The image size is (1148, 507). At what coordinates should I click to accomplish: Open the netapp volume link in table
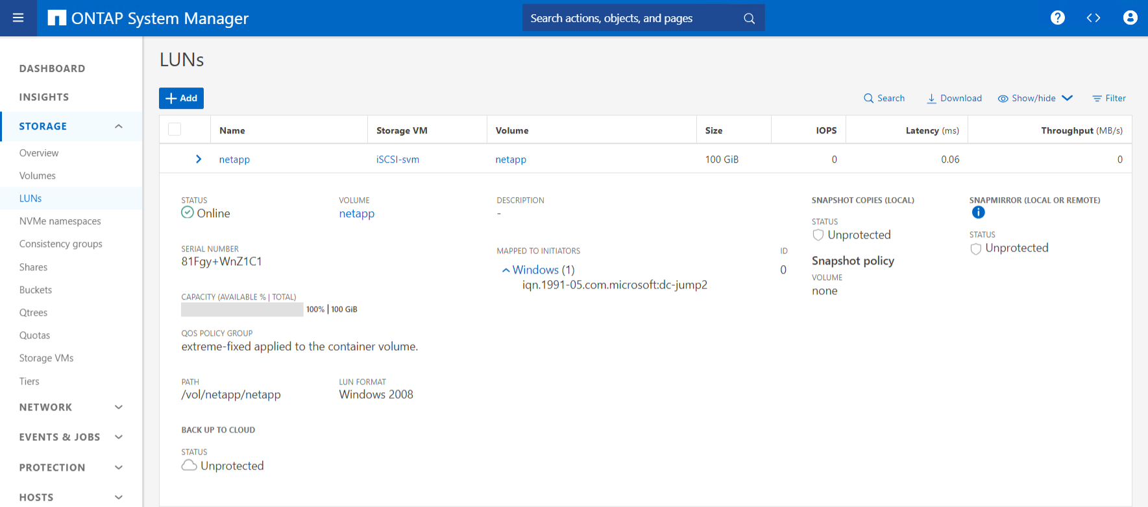click(x=511, y=159)
